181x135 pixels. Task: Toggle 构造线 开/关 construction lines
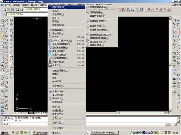102,26
